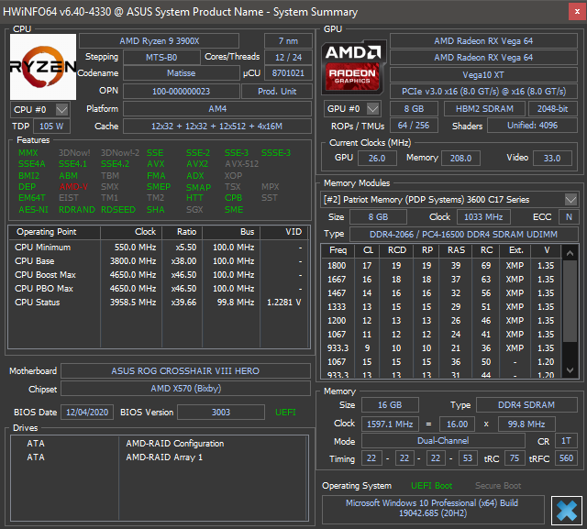Click the Dual-Channel mode field
The width and height of the screenshot is (587, 529).
(443, 441)
